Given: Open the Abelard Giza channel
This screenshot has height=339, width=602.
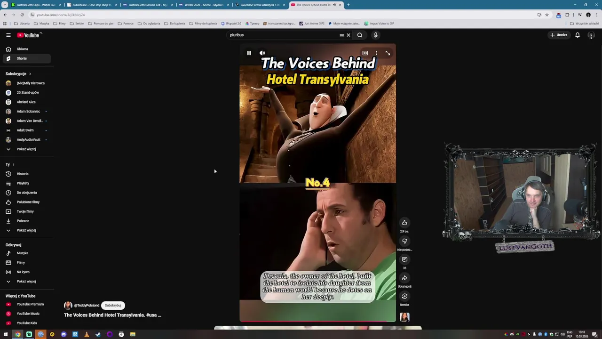Looking at the screenshot, I should click(x=26, y=102).
